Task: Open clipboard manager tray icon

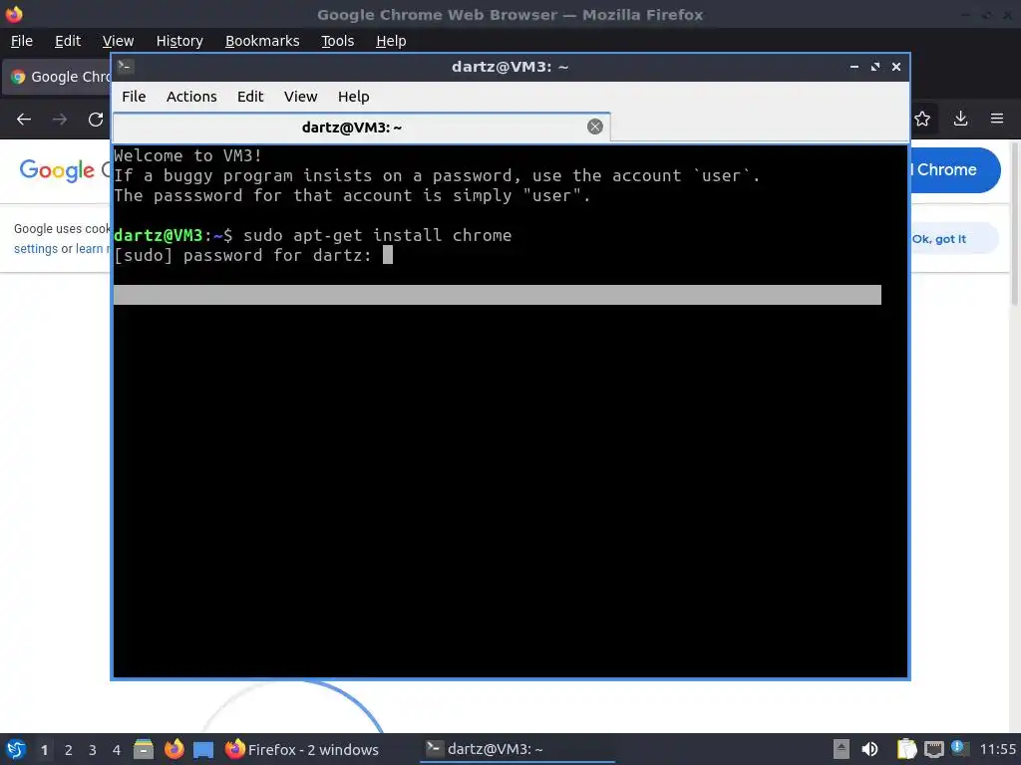Action: [906, 749]
